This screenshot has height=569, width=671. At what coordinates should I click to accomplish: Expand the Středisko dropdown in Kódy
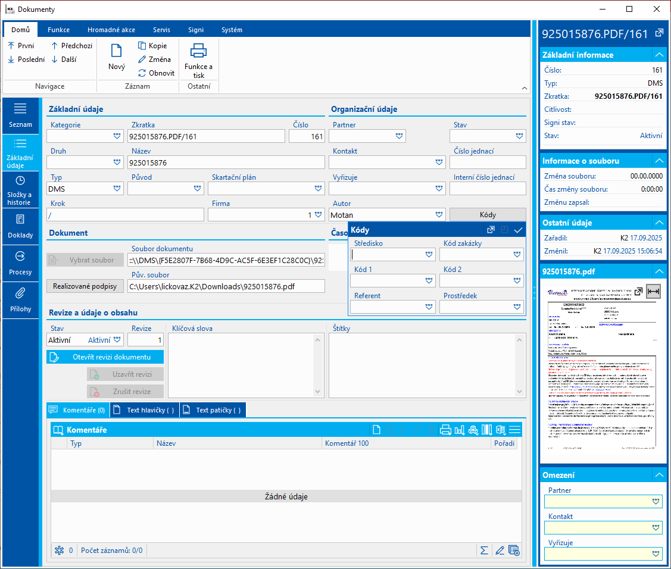coord(429,255)
